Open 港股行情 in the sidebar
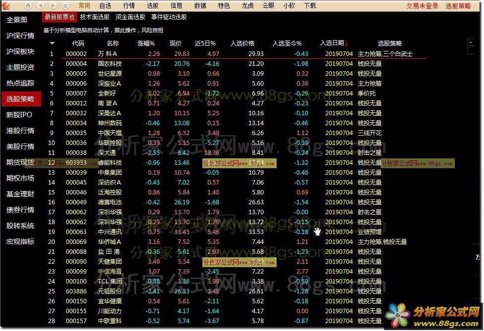 coord(20,131)
